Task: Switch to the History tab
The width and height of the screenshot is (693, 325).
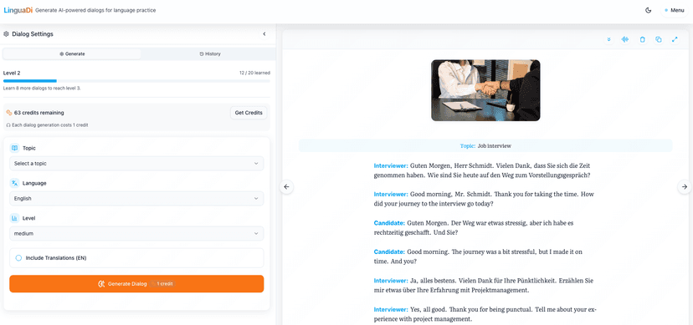Action: tap(210, 53)
